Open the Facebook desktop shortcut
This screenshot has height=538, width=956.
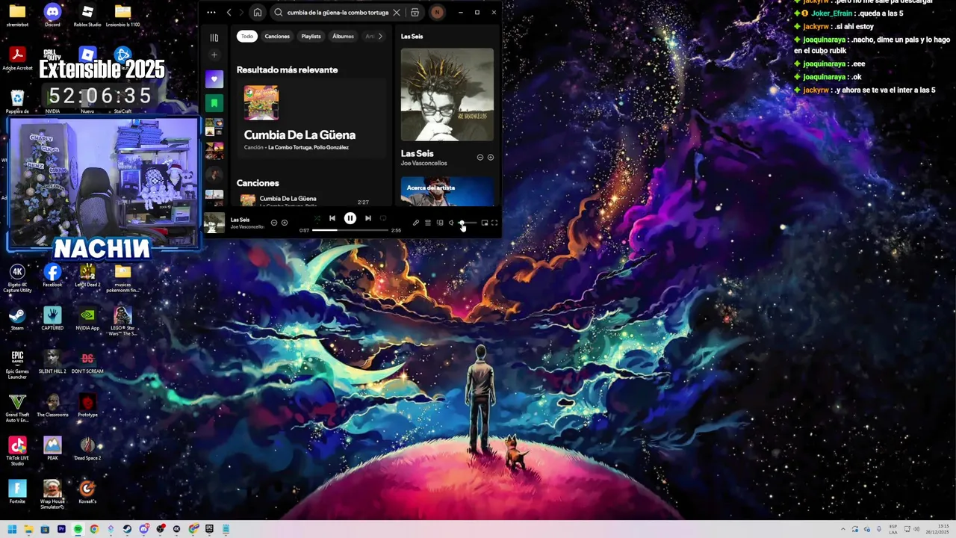pyautogui.click(x=52, y=275)
